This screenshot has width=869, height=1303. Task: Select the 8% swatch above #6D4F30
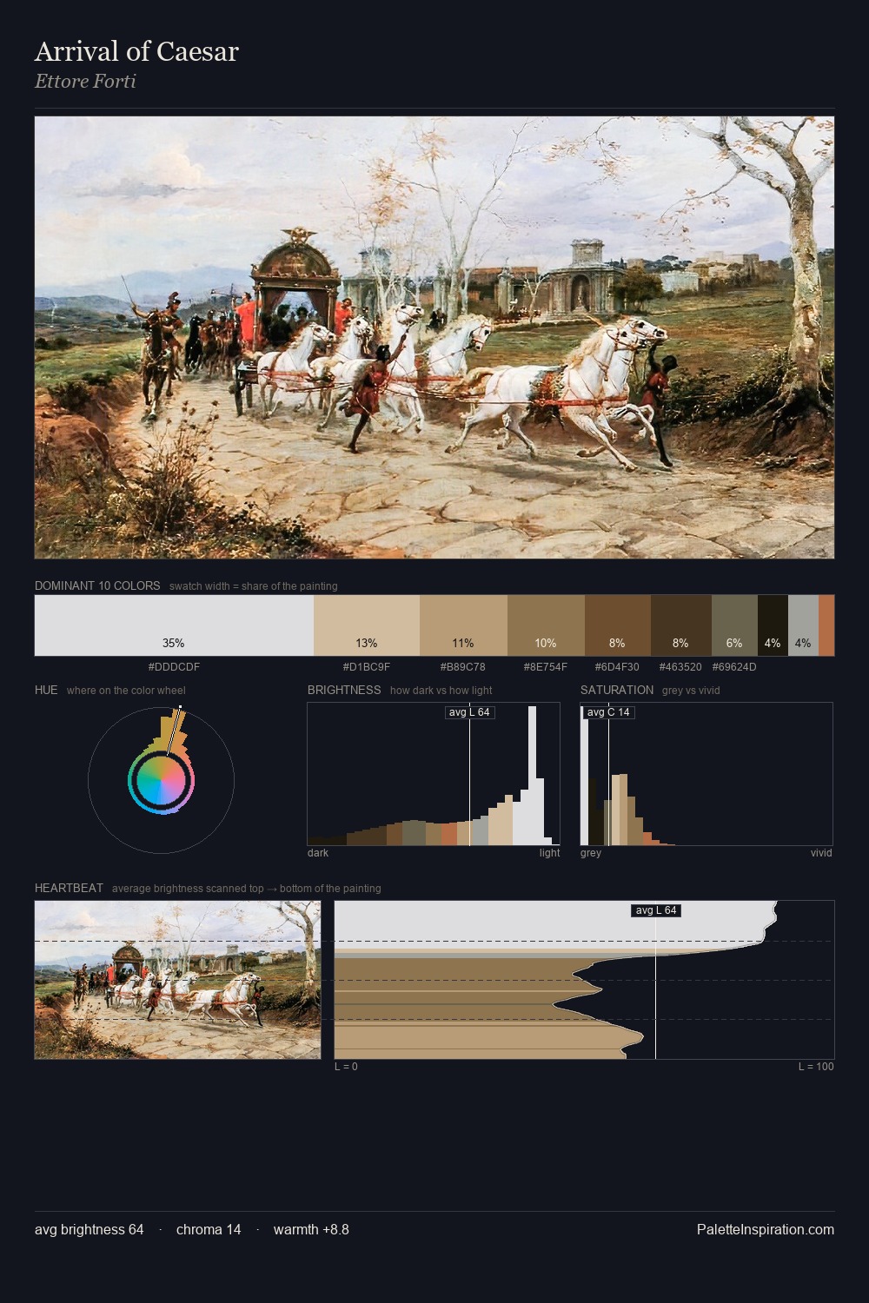(x=618, y=625)
